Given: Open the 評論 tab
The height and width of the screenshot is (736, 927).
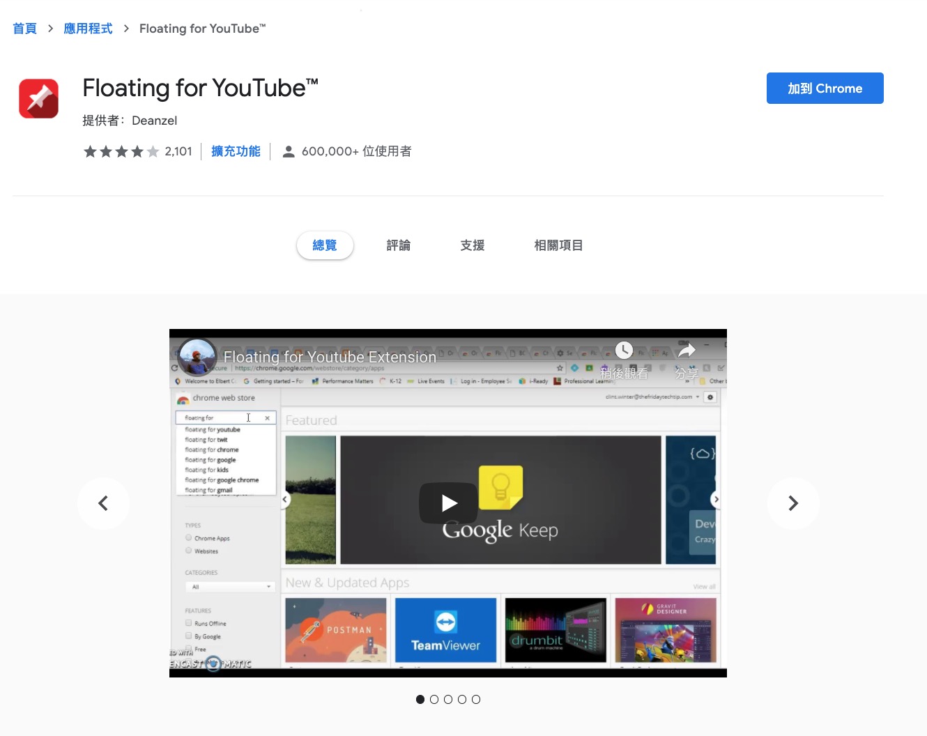Looking at the screenshot, I should point(399,245).
